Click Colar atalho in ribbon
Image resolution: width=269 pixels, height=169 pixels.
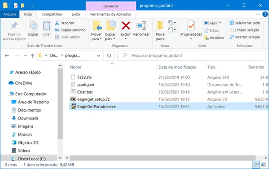click(67, 37)
